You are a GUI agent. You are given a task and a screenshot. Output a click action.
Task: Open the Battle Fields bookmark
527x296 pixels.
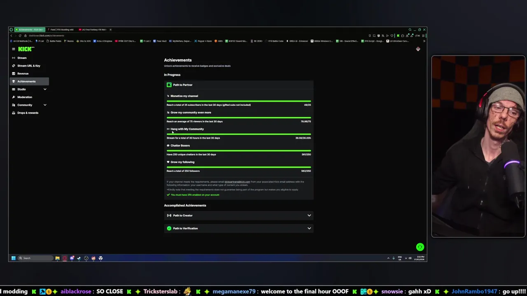tap(54, 41)
